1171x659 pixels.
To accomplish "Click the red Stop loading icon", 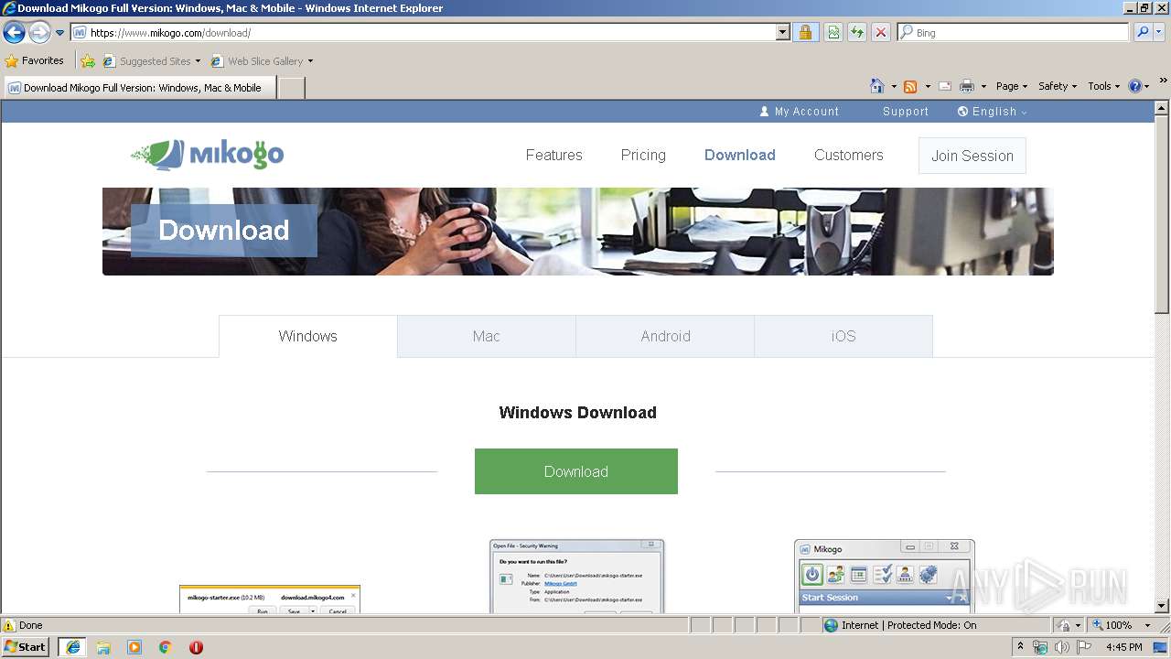I will click(x=881, y=33).
